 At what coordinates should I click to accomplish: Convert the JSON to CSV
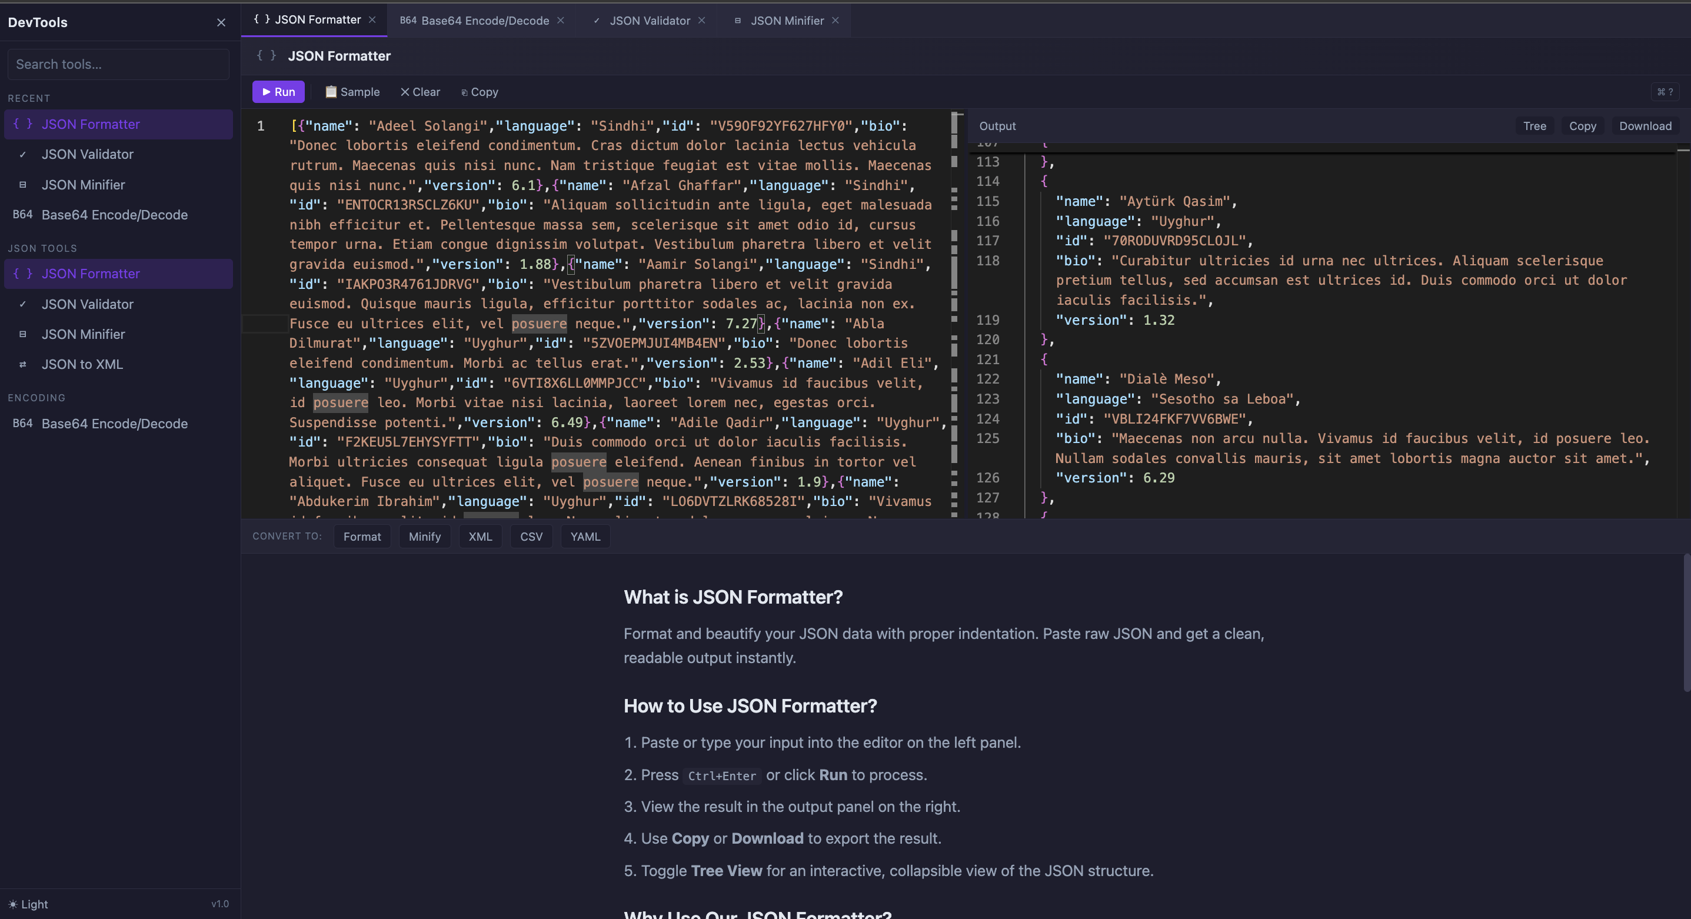tap(531, 537)
